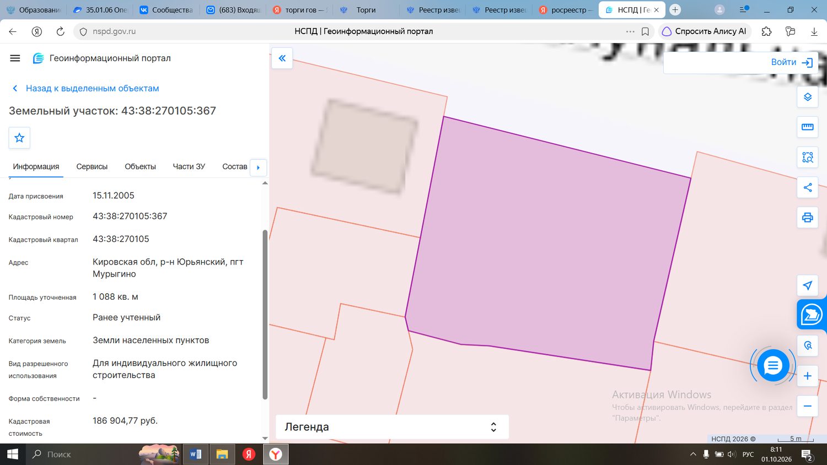Open Word from Windows taskbar
The image size is (827, 465).
(x=195, y=455)
